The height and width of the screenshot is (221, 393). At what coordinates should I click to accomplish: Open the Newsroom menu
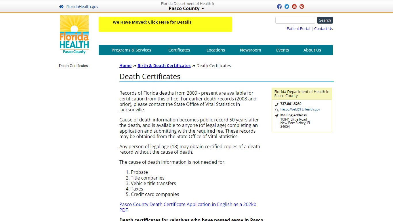pyautogui.click(x=250, y=50)
